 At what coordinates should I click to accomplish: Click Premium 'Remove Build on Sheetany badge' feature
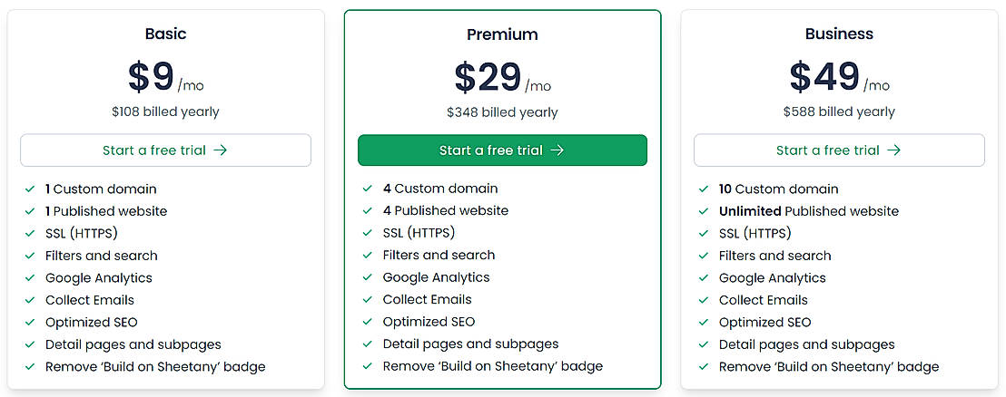pyautogui.click(x=492, y=366)
